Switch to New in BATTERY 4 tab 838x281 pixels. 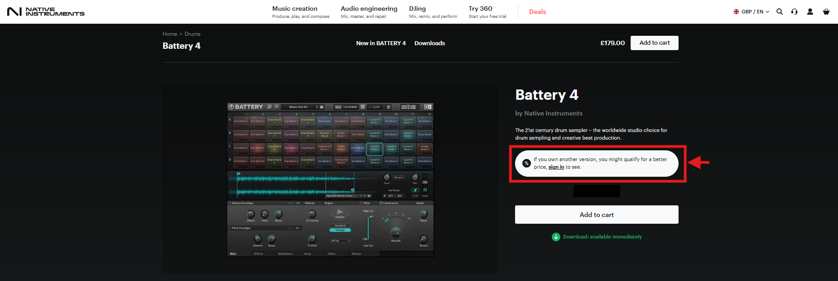click(381, 43)
